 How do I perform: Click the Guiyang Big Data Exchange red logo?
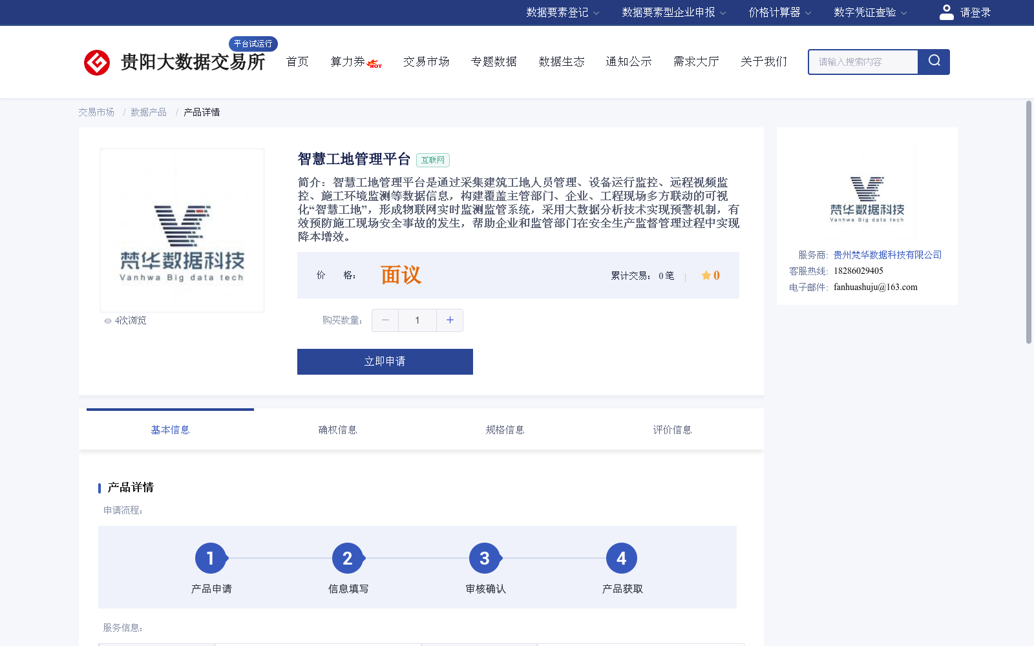pyautogui.click(x=97, y=63)
